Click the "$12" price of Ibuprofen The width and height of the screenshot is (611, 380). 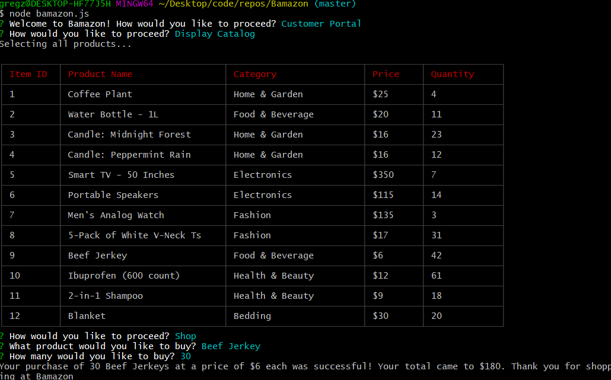381,276
